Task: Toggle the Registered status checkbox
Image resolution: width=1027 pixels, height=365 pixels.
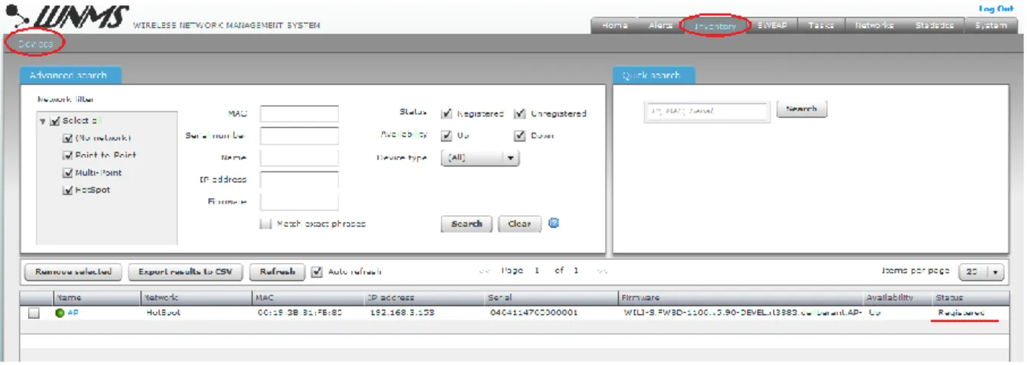Action: 447,114
